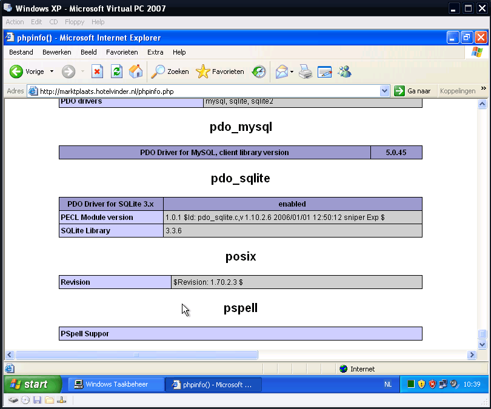Click the 5.0.45 version cell
The height and width of the screenshot is (409, 491).
pyautogui.click(x=396, y=153)
